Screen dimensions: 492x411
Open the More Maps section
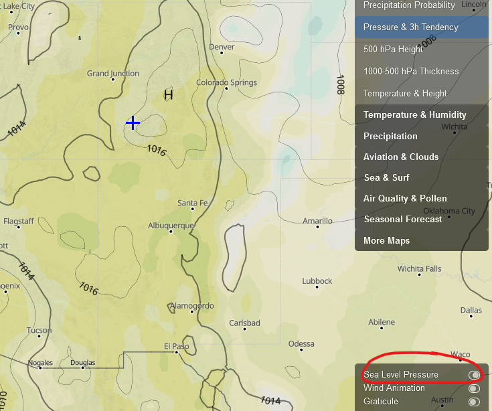click(386, 240)
